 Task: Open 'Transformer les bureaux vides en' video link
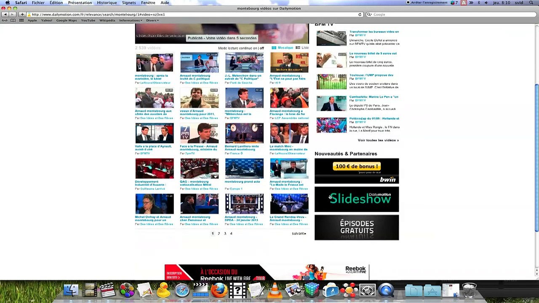tap(374, 32)
